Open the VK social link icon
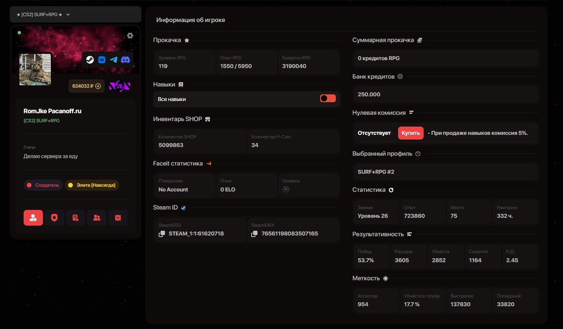The image size is (563, 329). point(102,60)
